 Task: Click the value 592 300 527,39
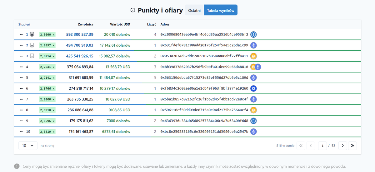click(80, 35)
